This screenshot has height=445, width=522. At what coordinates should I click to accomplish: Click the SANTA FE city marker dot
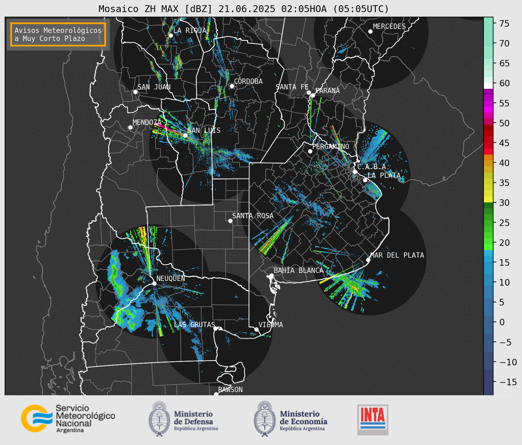(309, 93)
